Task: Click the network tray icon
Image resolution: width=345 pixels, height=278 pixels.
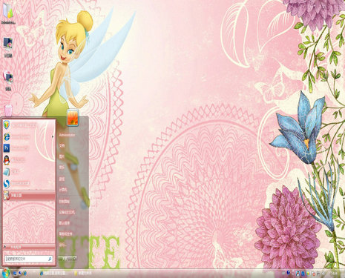Action: coord(318,274)
